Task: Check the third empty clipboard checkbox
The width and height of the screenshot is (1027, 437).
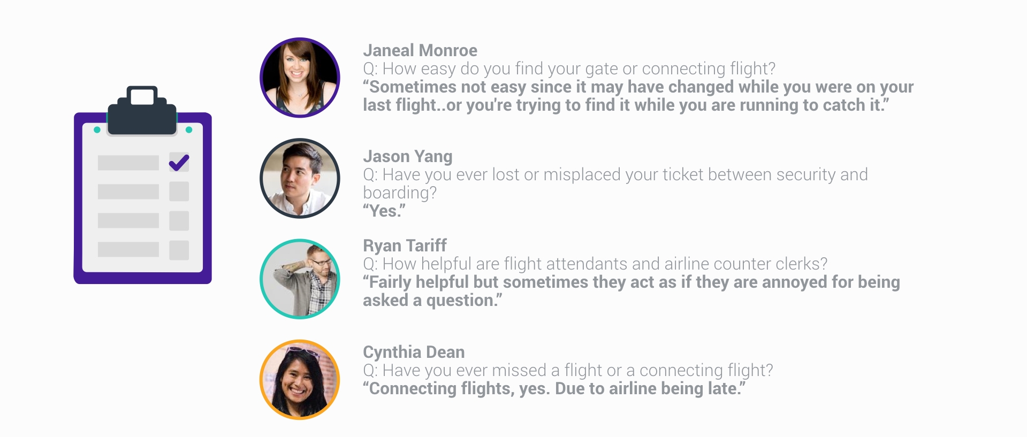Action: [179, 220]
